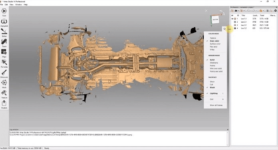Open the Measures tool
This screenshot has width=278, height=150.
pyautogui.click(x=4, y=74)
